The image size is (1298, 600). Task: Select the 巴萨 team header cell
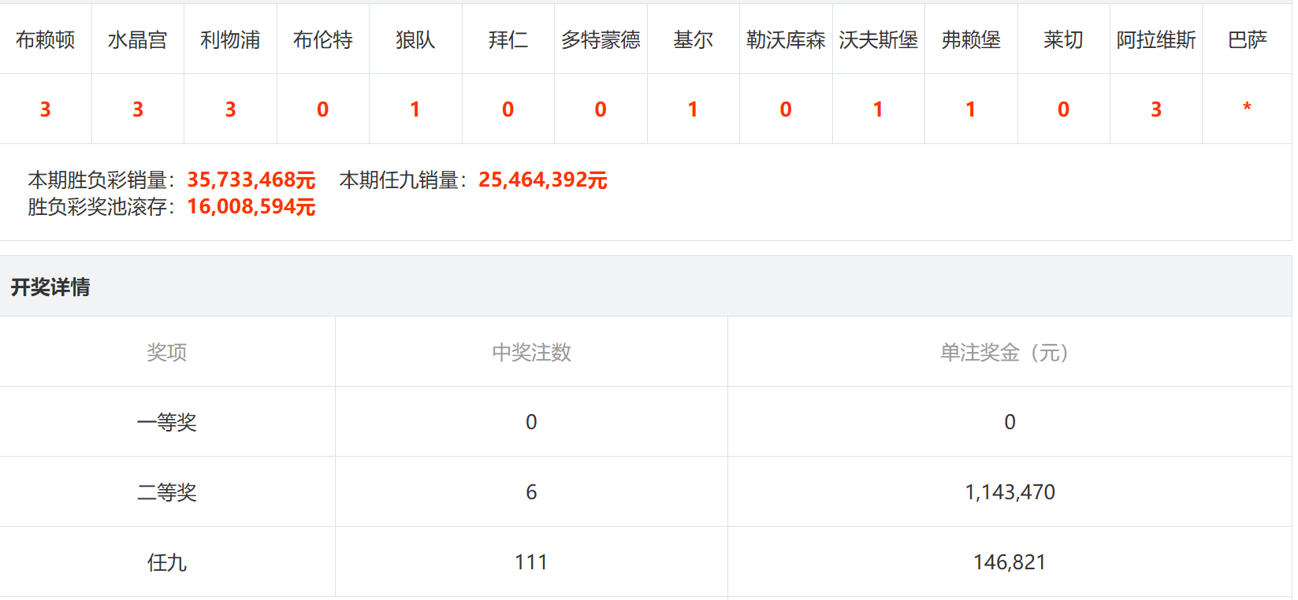click(1248, 39)
